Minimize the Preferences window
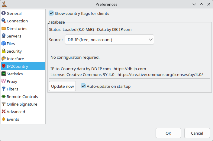The height and width of the screenshot is (141, 213). coord(194,4)
